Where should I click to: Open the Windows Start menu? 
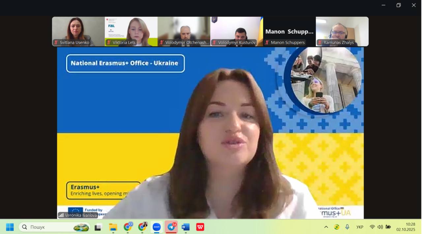10,227
